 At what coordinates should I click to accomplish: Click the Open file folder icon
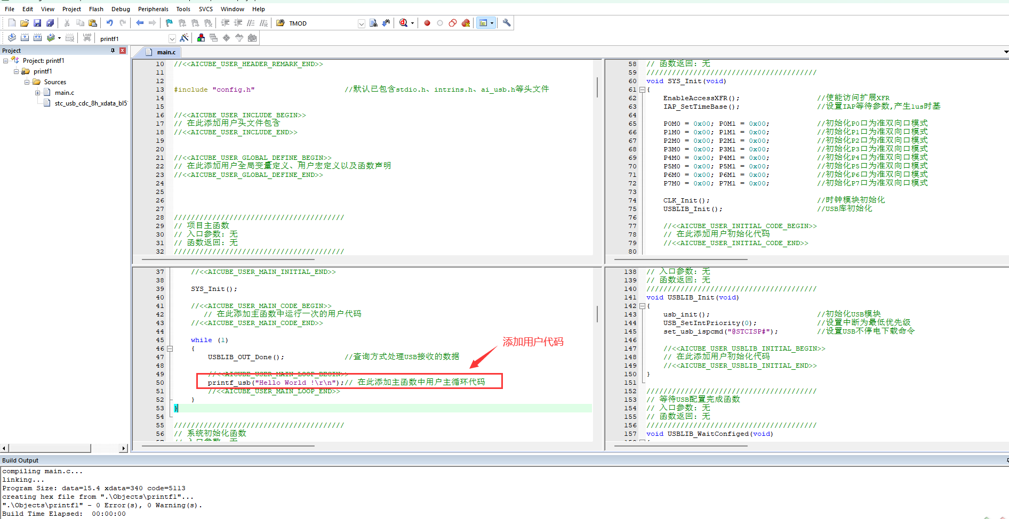pos(25,23)
